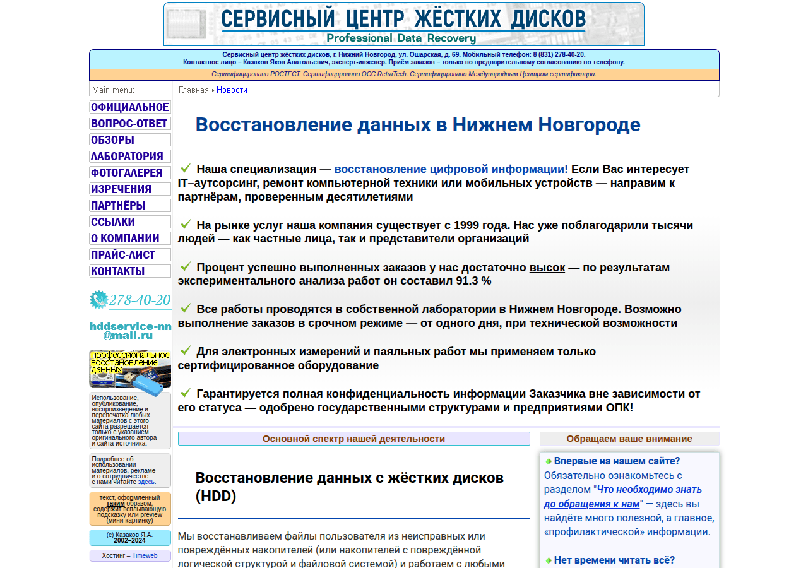Open the ФОТОГАЛЕРЕЯ page
This screenshot has height=568, width=808.
tap(130, 173)
